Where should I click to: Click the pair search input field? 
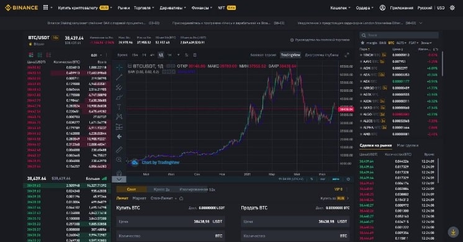(x=399, y=35)
